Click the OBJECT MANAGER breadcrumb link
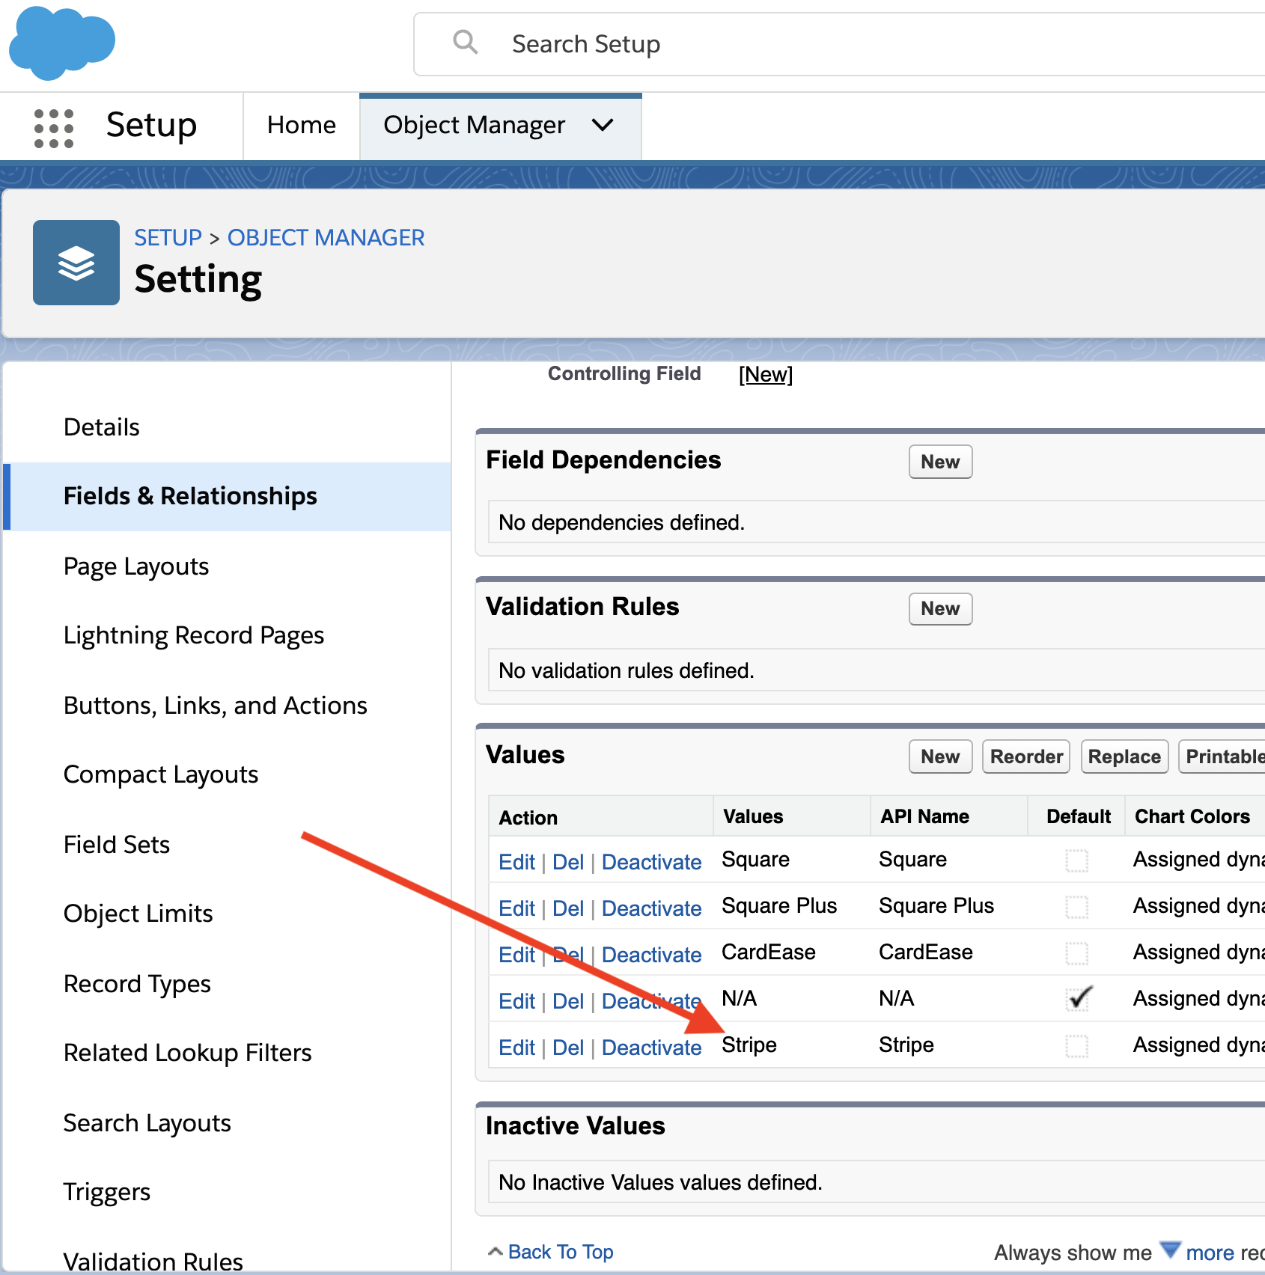Screen dimensions: 1265x1275 pyautogui.click(x=326, y=237)
